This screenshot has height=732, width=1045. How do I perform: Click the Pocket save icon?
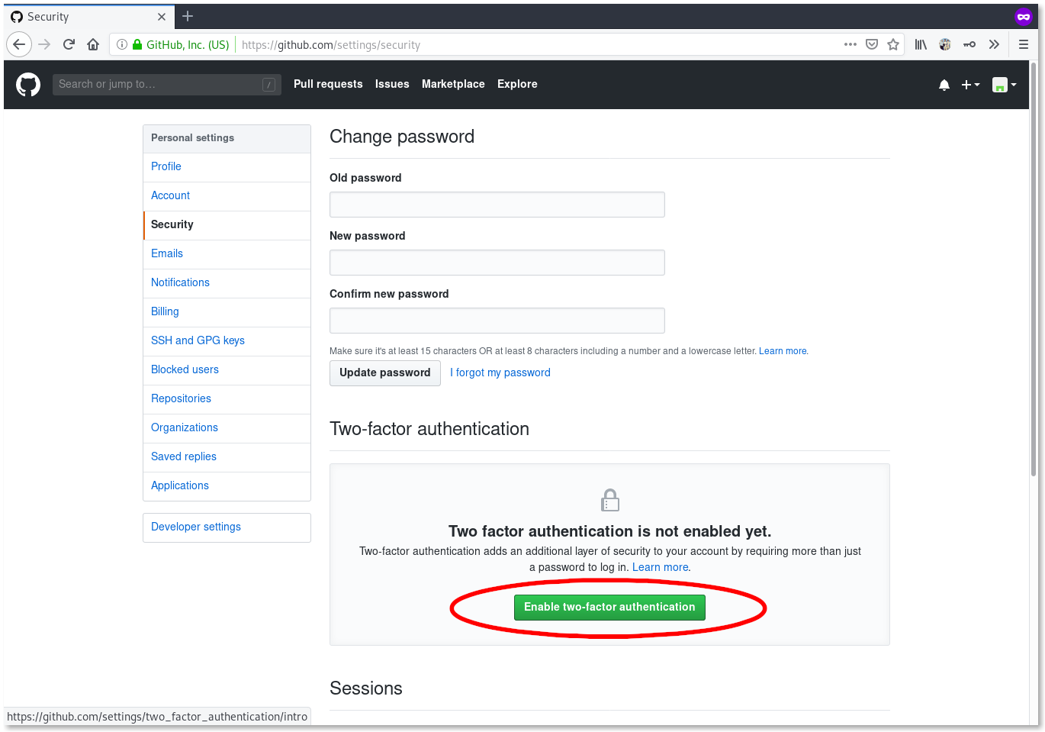[x=872, y=44]
